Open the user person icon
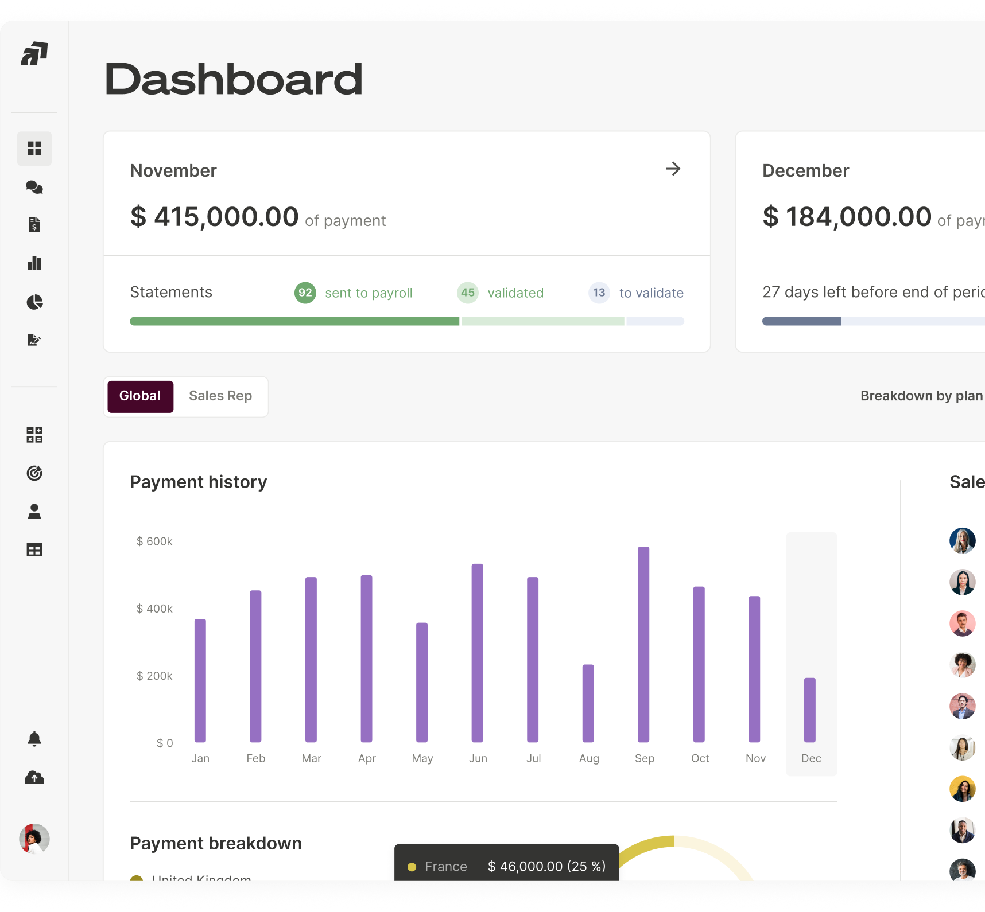Image resolution: width=985 pixels, height=912 pixels. (x=34, y=512)
